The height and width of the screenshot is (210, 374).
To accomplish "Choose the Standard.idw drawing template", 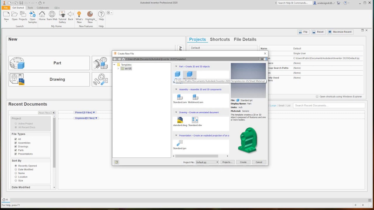I will click(x=195, y=122).
